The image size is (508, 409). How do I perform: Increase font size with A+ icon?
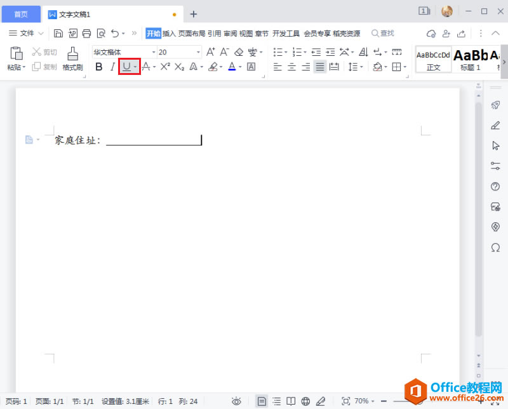(211, 52)
